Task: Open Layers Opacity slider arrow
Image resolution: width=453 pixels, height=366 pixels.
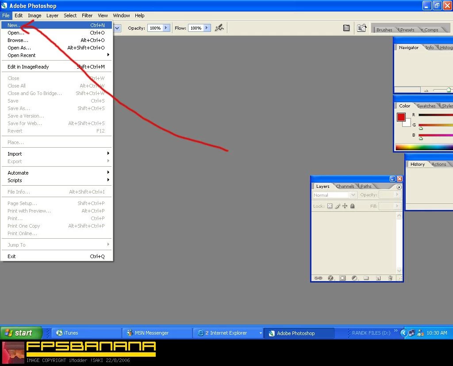Action: (397, 195)
